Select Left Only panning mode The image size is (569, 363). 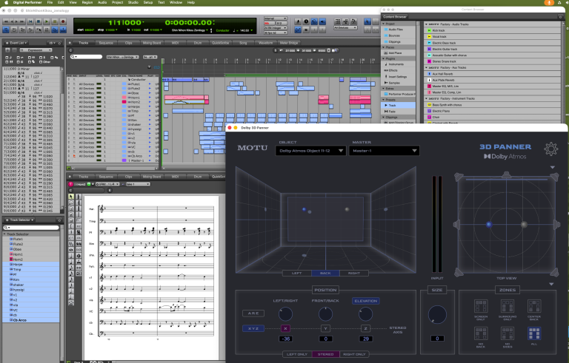pyautogui.click(x=297, y=354)
